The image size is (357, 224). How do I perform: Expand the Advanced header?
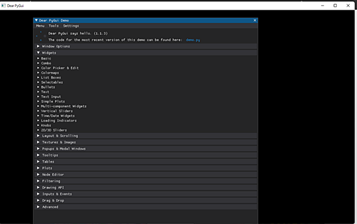(x=146, y=207)
